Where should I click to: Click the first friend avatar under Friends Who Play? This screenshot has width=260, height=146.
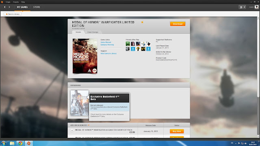tap(128, 44)
